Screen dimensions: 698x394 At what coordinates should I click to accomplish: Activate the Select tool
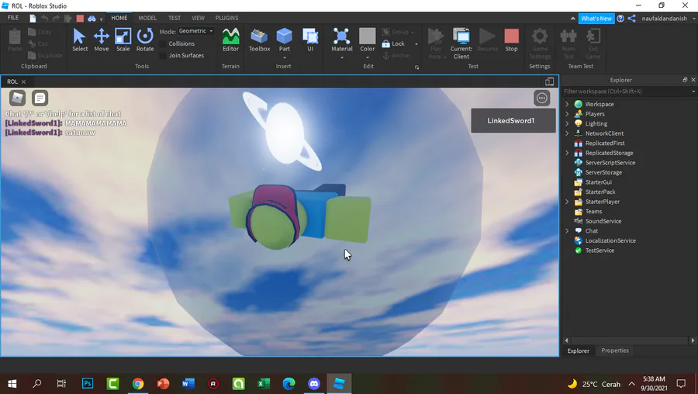tap(80, 40)
